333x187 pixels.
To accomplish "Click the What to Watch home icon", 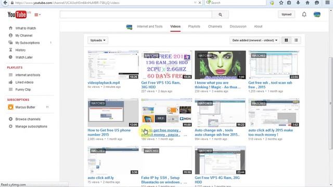I will [10, 28].
